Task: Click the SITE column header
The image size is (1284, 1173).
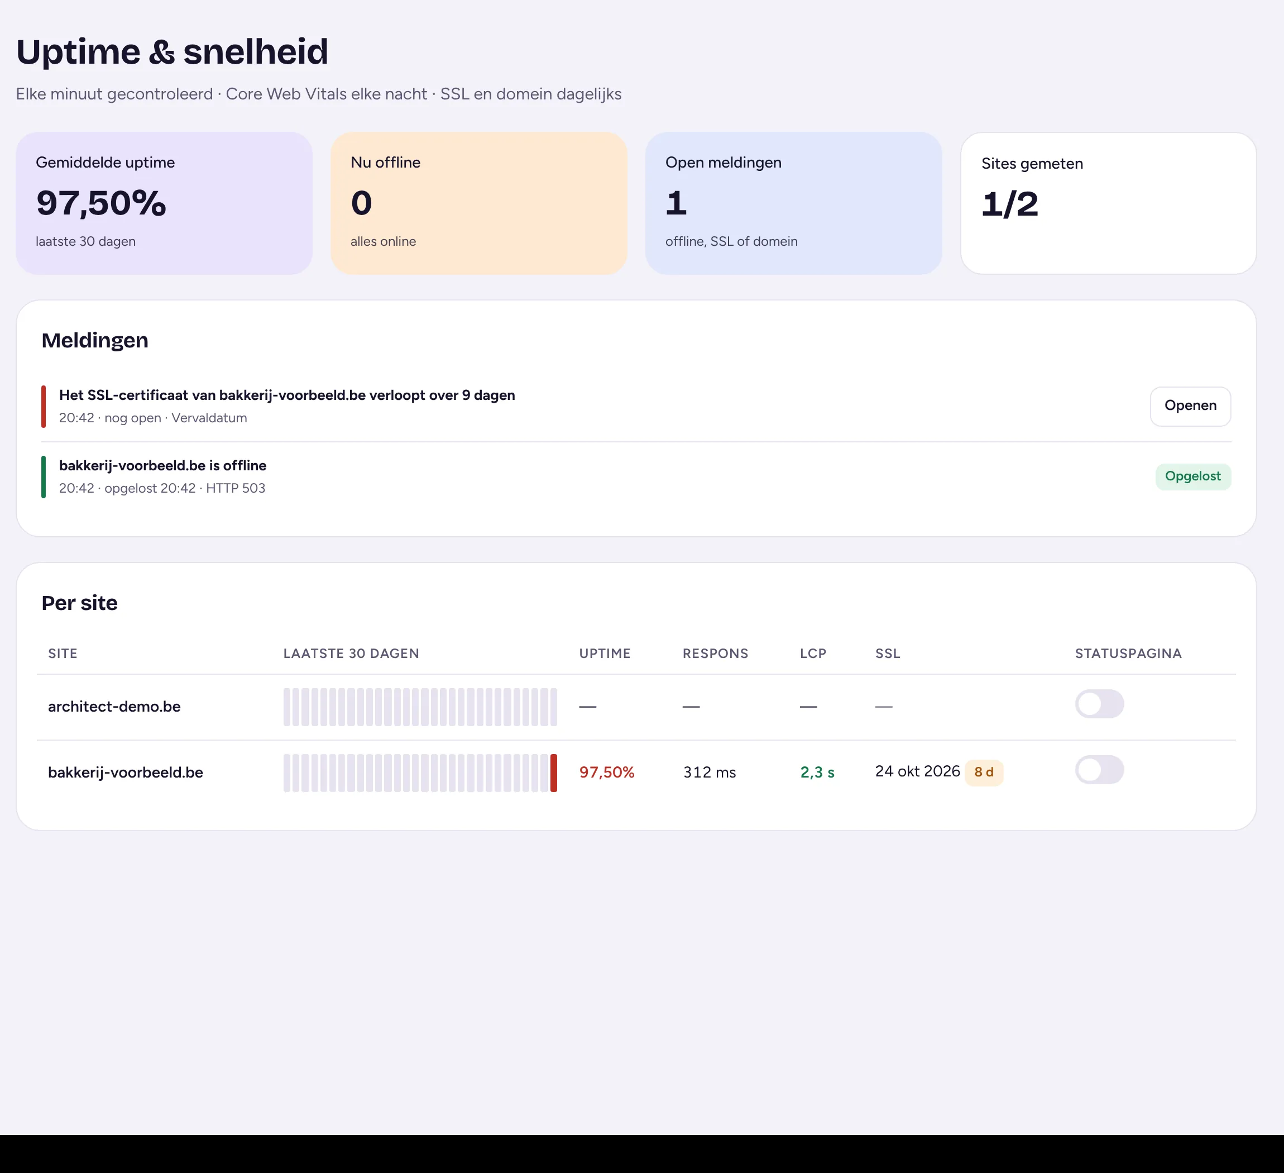Action: click(63, 653)
